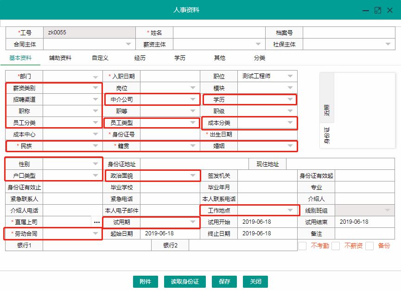The width and height of the screenshot is (401, 291).
Task: Open the 社保主体 dropdown
Action: (x=388, y=45)
